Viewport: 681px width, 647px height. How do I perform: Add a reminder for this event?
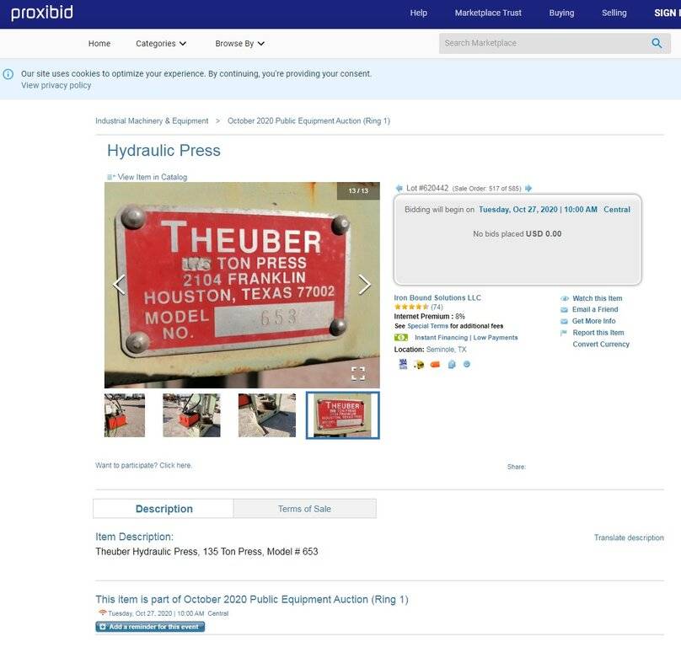click(150, 627)
